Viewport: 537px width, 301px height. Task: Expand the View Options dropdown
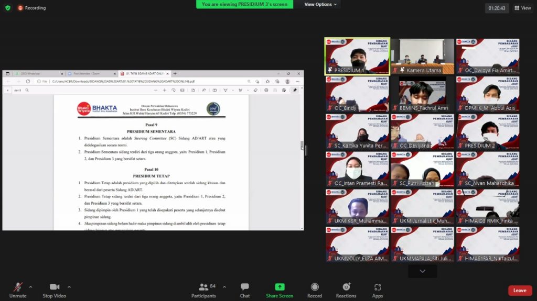321,4
